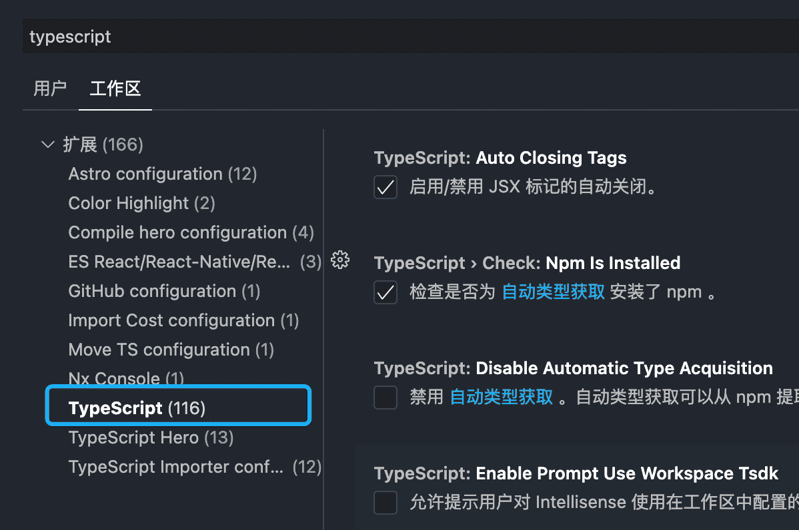The image size is (799, 530).
Task: Collapse the 扩展 (166) section chevron
Action: (47, 144)
